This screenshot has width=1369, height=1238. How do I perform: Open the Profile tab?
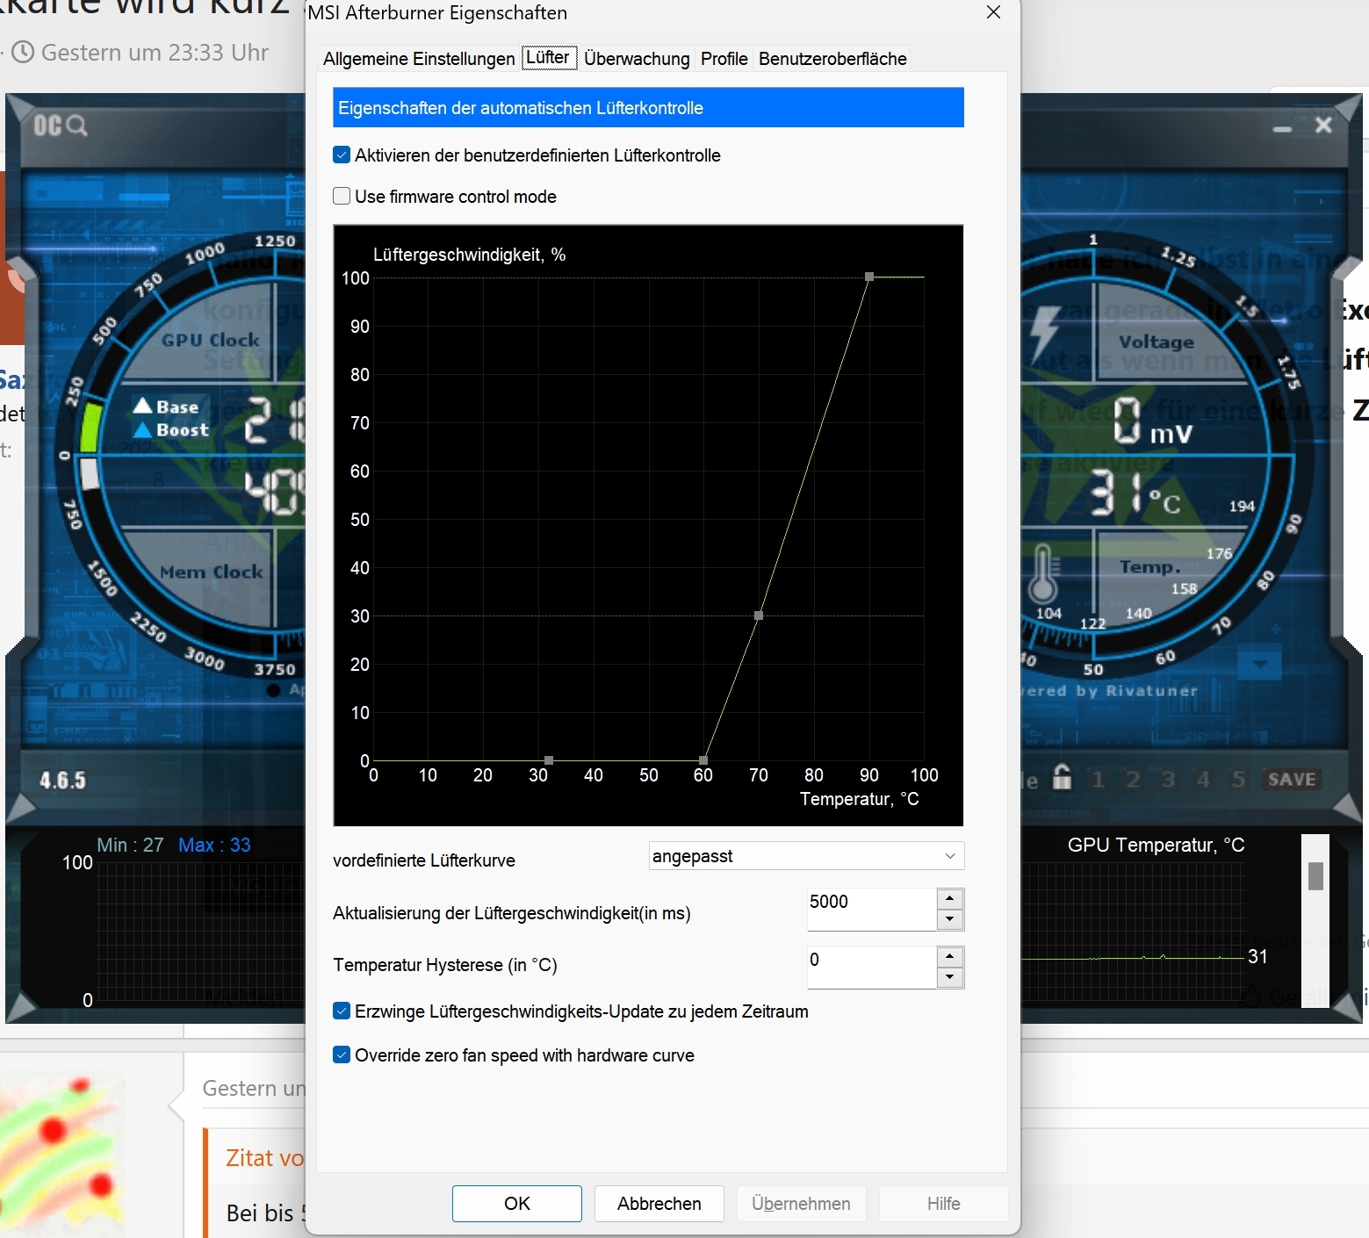[724, 59]
